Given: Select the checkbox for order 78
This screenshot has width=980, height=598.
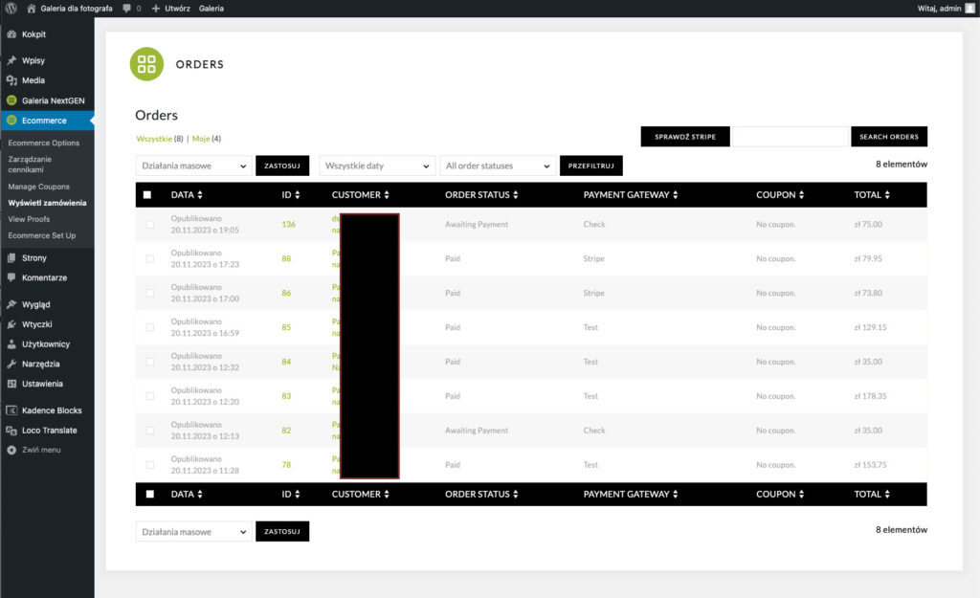Looking at the screenshot, I should pyautogui.click(x=149, y=465).
